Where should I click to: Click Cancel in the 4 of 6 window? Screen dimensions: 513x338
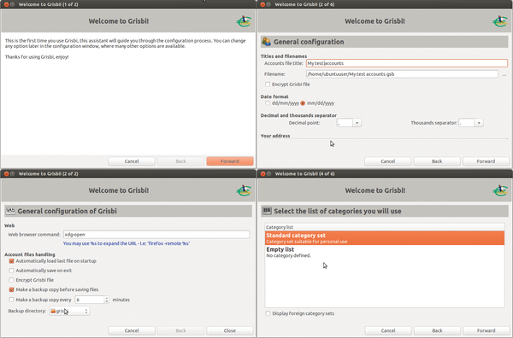[388, 330]
